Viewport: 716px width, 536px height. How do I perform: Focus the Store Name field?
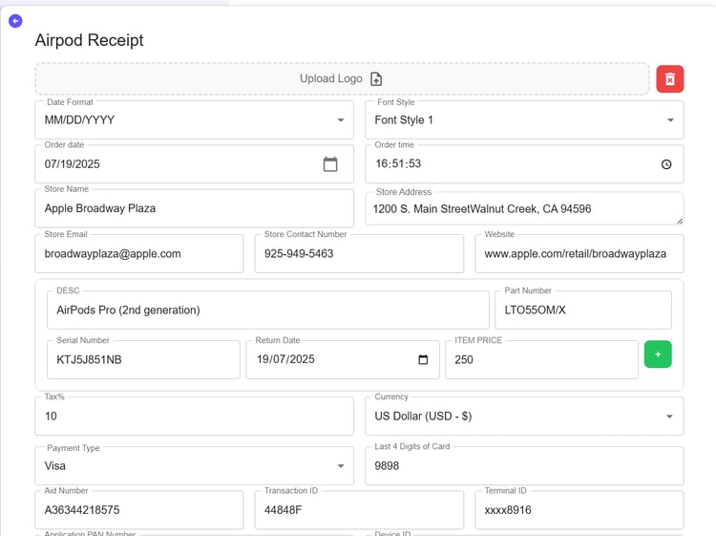coord(194,208)
